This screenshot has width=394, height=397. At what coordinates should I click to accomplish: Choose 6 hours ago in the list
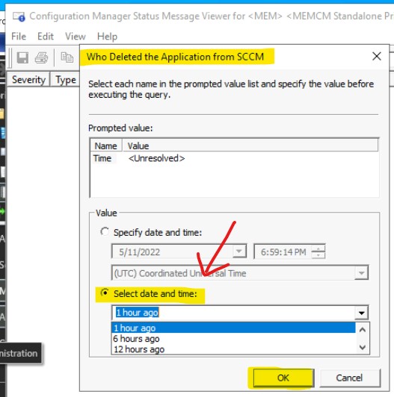[x=233, y=339]
